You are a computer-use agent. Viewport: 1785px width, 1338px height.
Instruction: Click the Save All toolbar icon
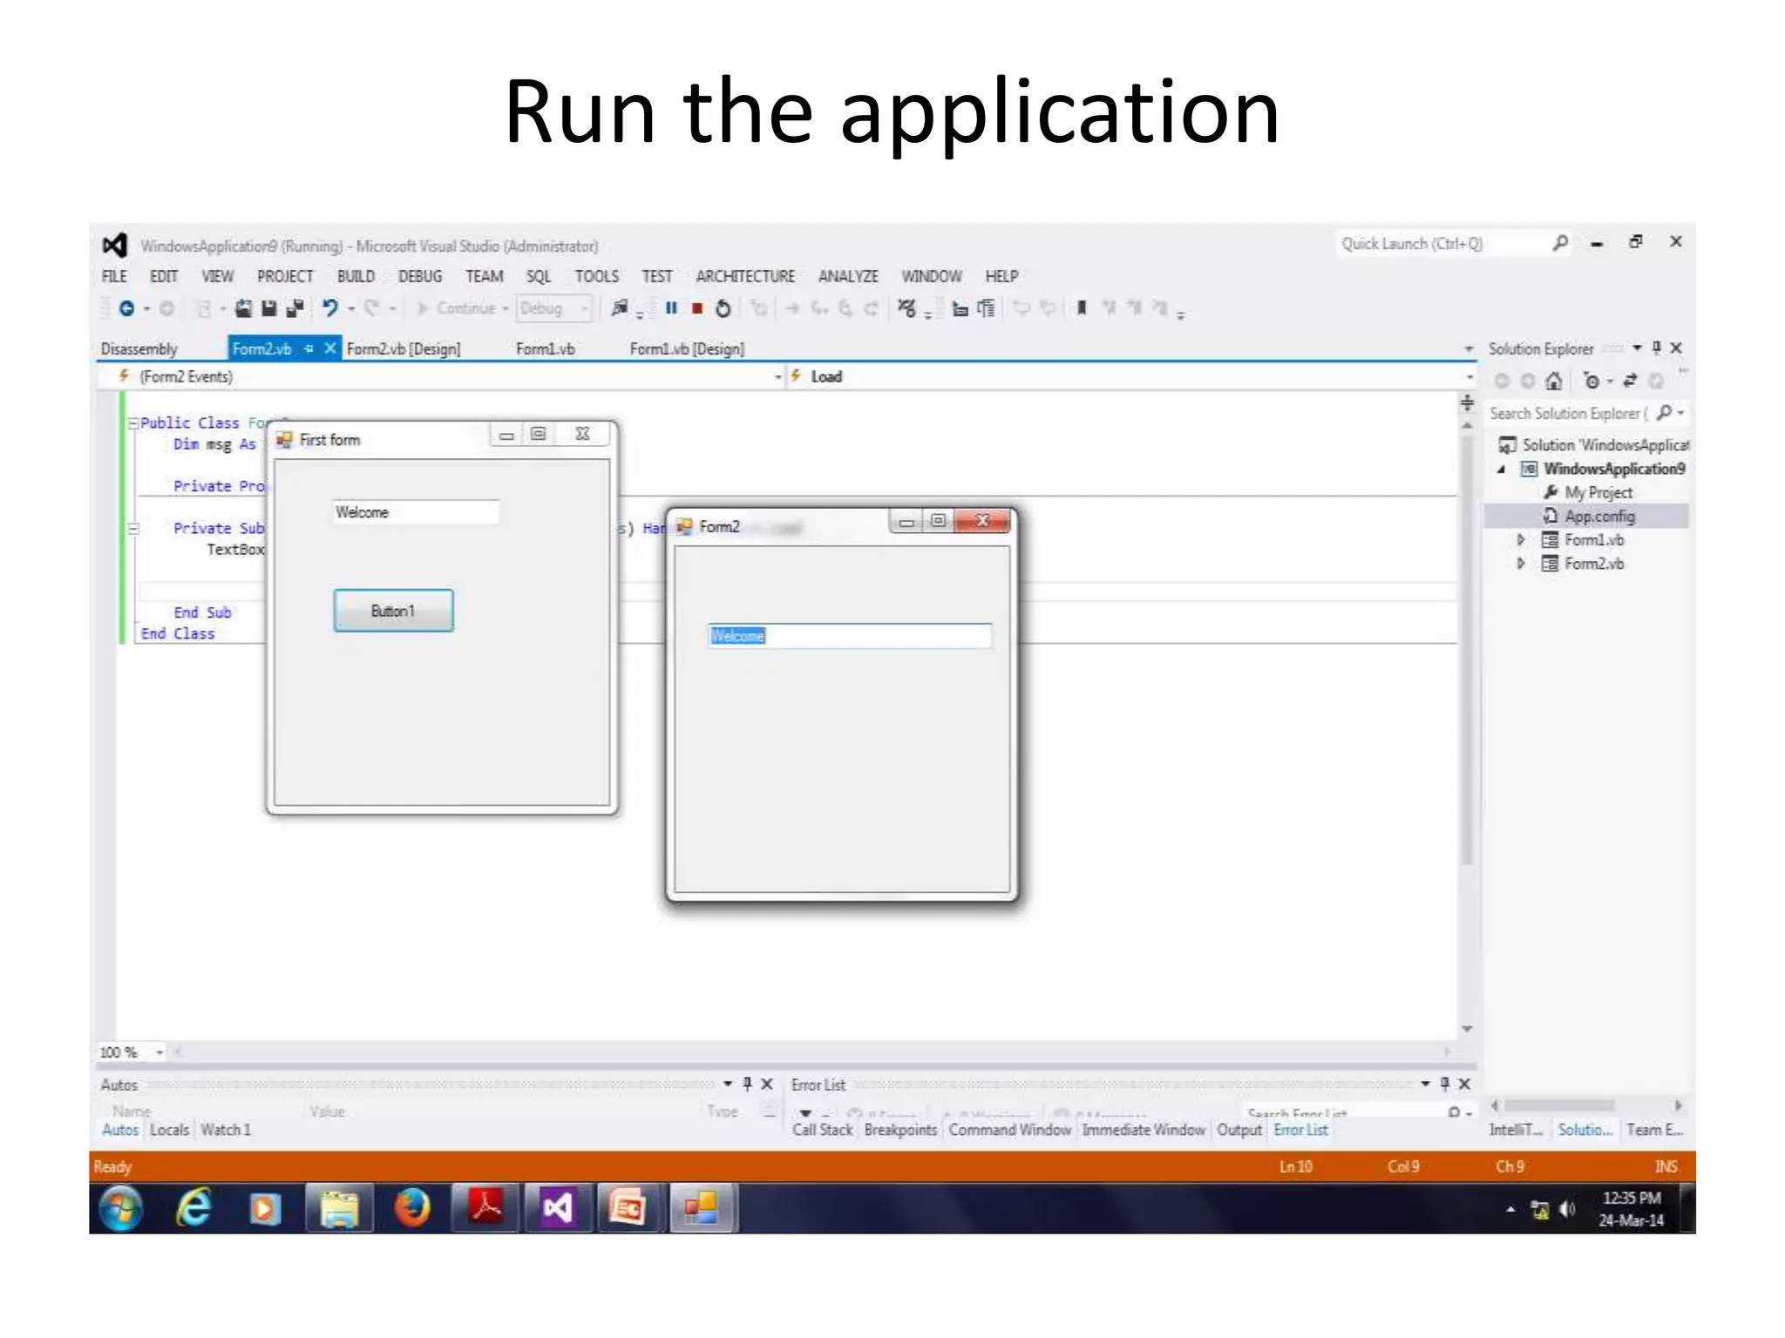(x=295, y=308)
